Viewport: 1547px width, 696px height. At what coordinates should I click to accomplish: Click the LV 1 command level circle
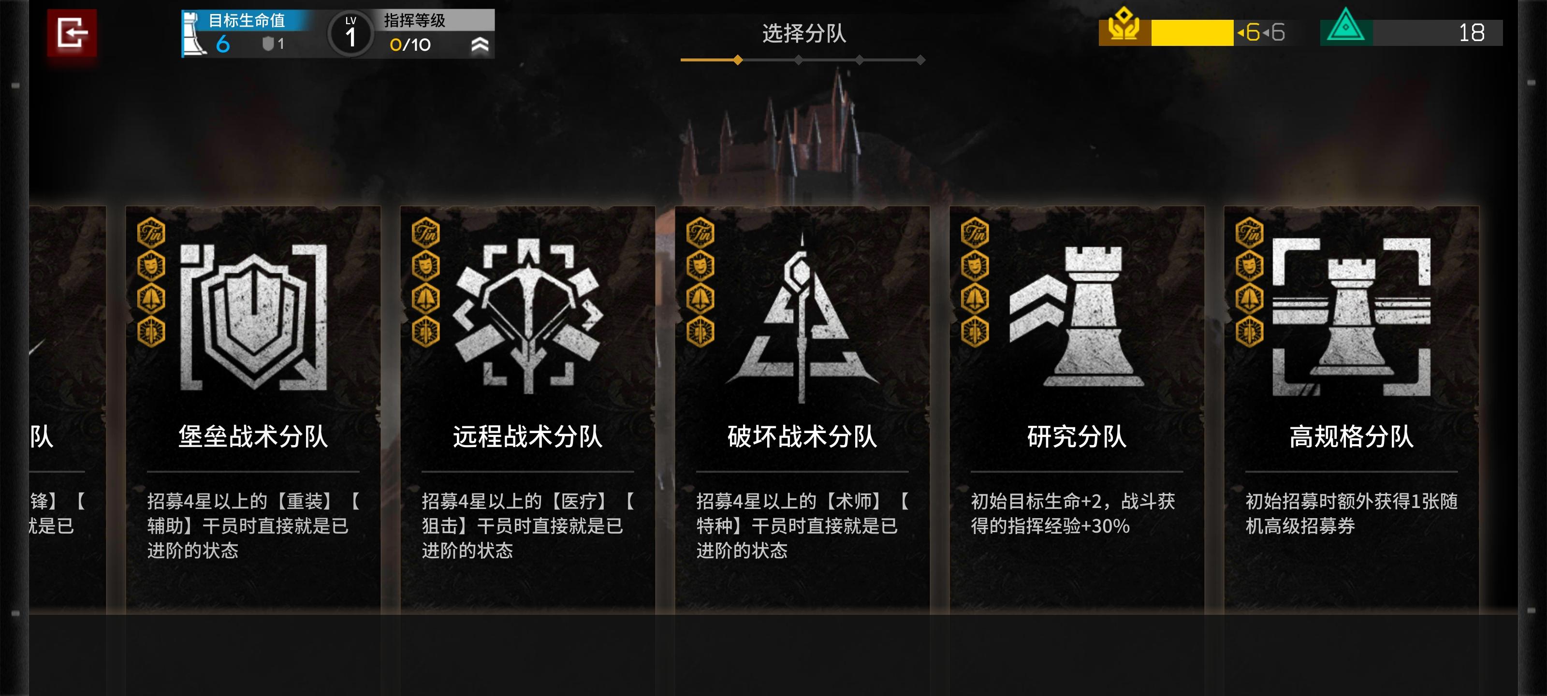pyautogui.click(x=350, y=34)
